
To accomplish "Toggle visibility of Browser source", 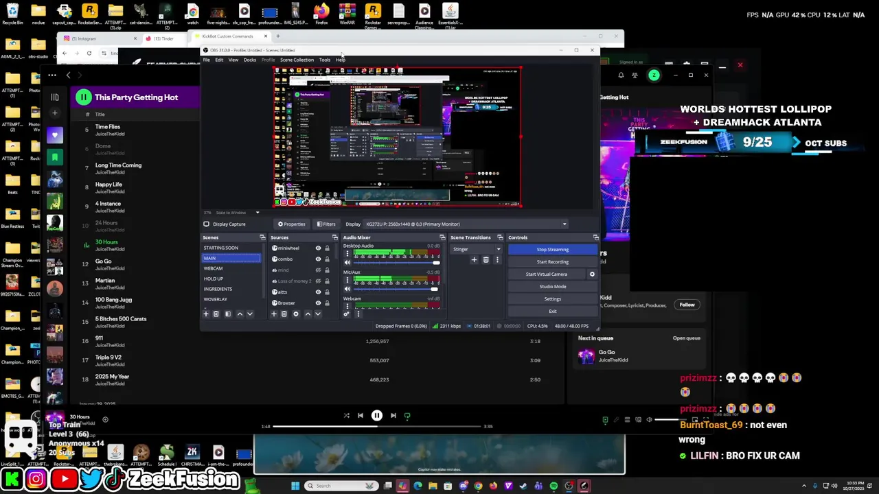I will pyautogui.click(x=318, y=303).
